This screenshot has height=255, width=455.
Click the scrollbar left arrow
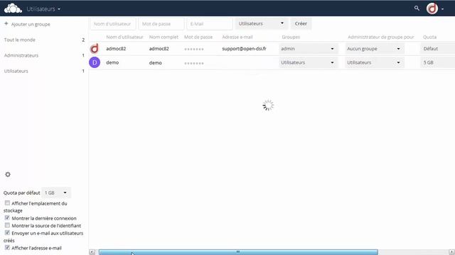[x=92, y=252]
